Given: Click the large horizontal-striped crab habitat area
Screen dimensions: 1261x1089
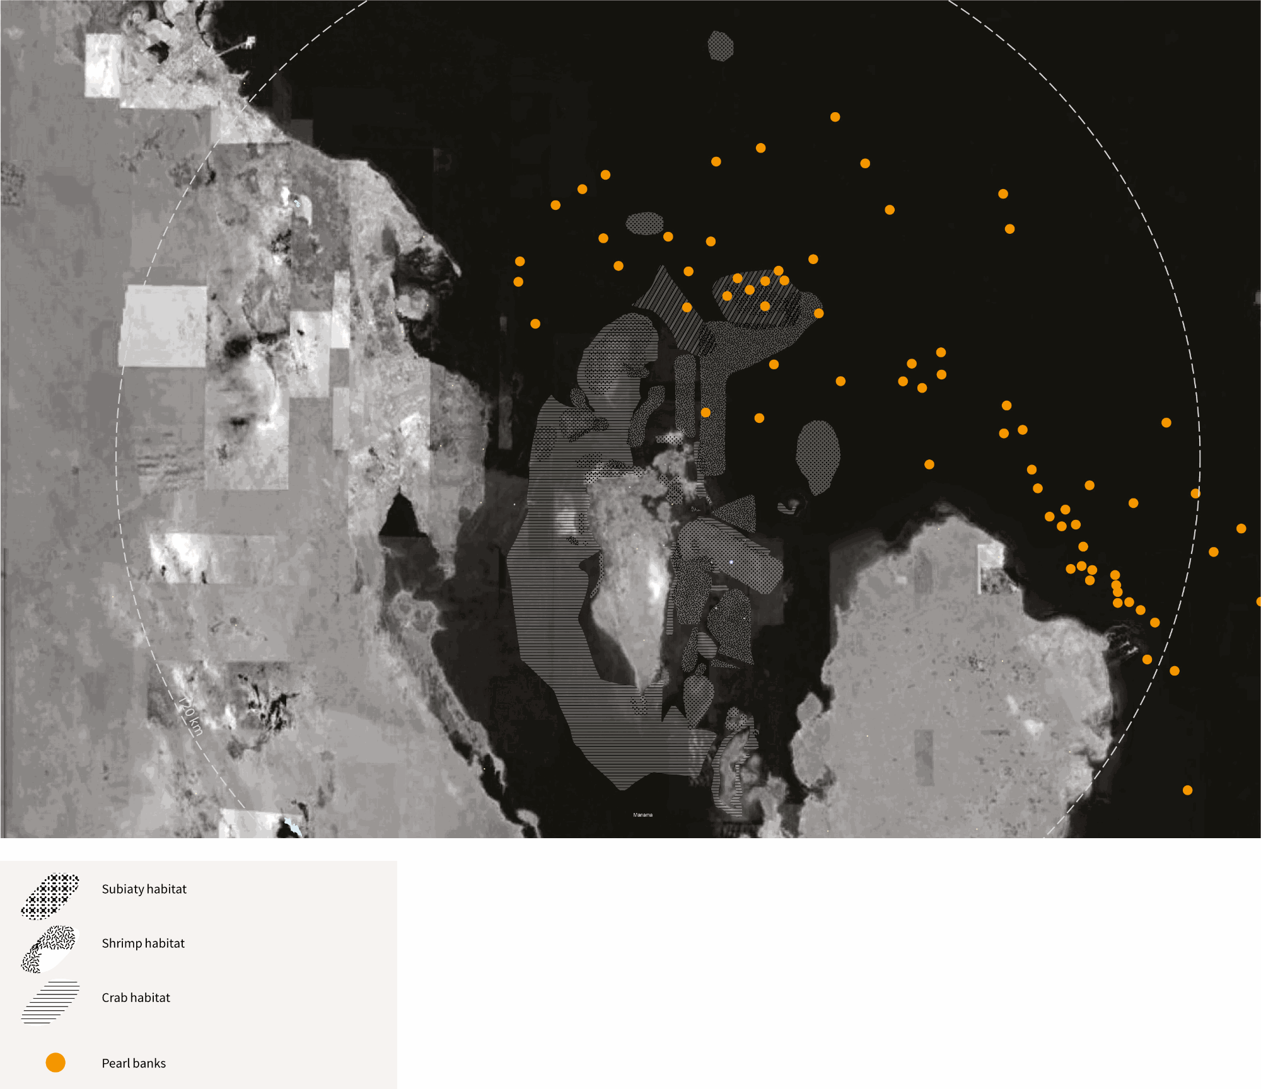Looking at the screenshot, I should 549,605.
